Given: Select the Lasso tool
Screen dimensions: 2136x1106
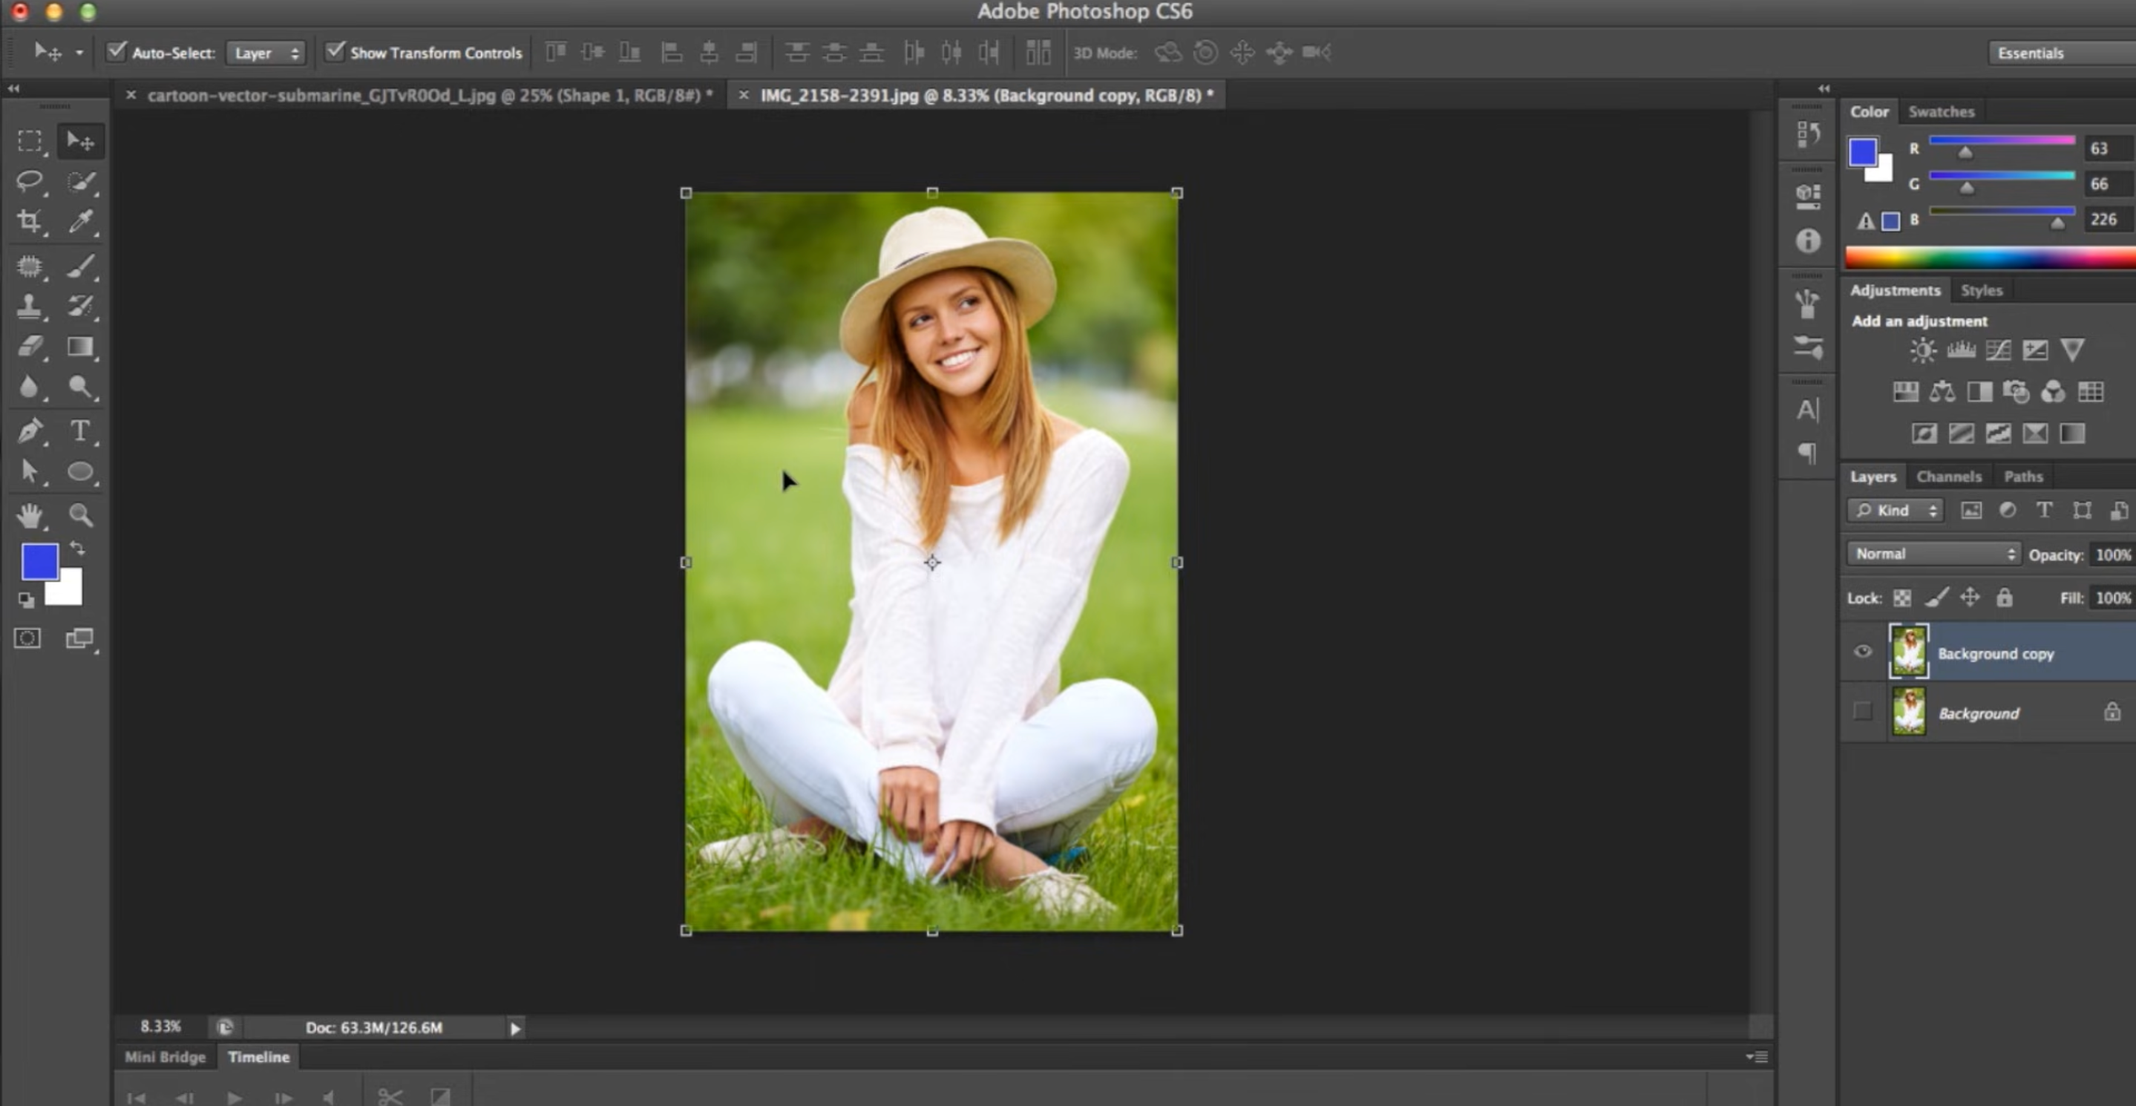Looking at the screenshot, I should 30,180.
